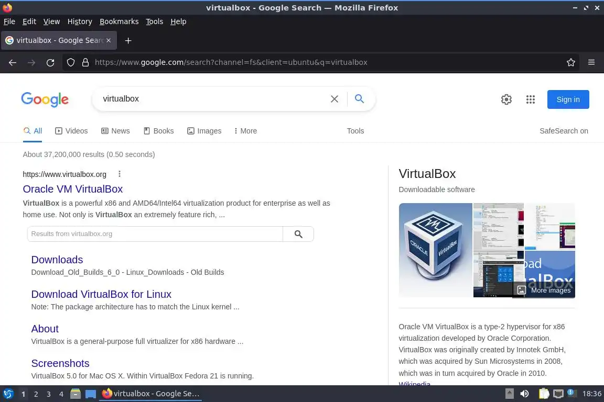Image resolution: width=604 pixels, height=402 pixels.
Task: Click the 18:36 clock in the taskbar
Action: pos(591,394)
